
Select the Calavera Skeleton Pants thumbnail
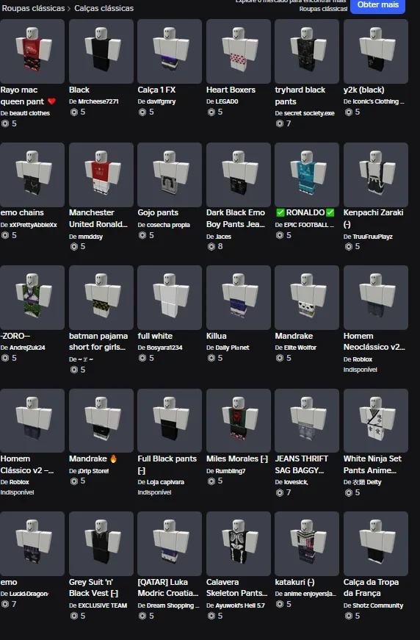click(239, 544)
